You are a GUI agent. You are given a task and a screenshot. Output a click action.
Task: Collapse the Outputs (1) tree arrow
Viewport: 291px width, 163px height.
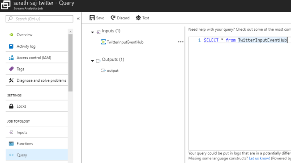(92, 61)
